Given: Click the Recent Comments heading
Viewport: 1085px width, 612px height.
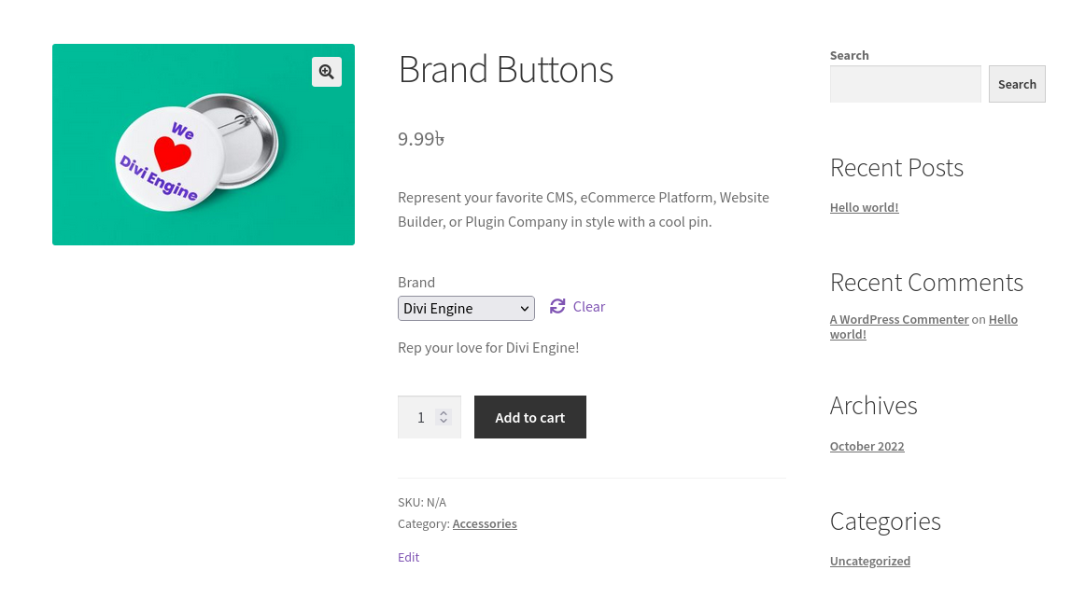Looking at the screenshot, I should pos(926,283).
